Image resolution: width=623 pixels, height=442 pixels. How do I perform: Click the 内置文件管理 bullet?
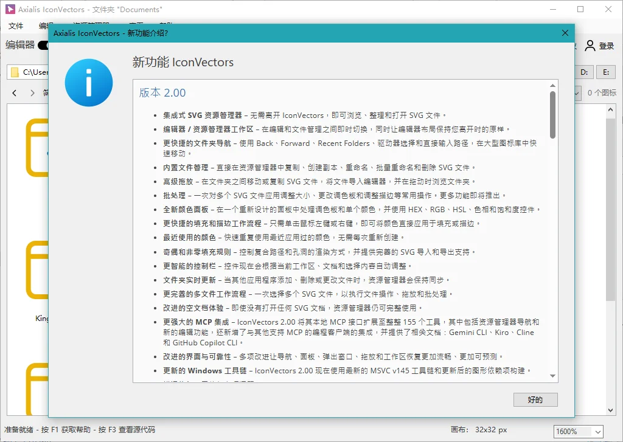[319, 167]
